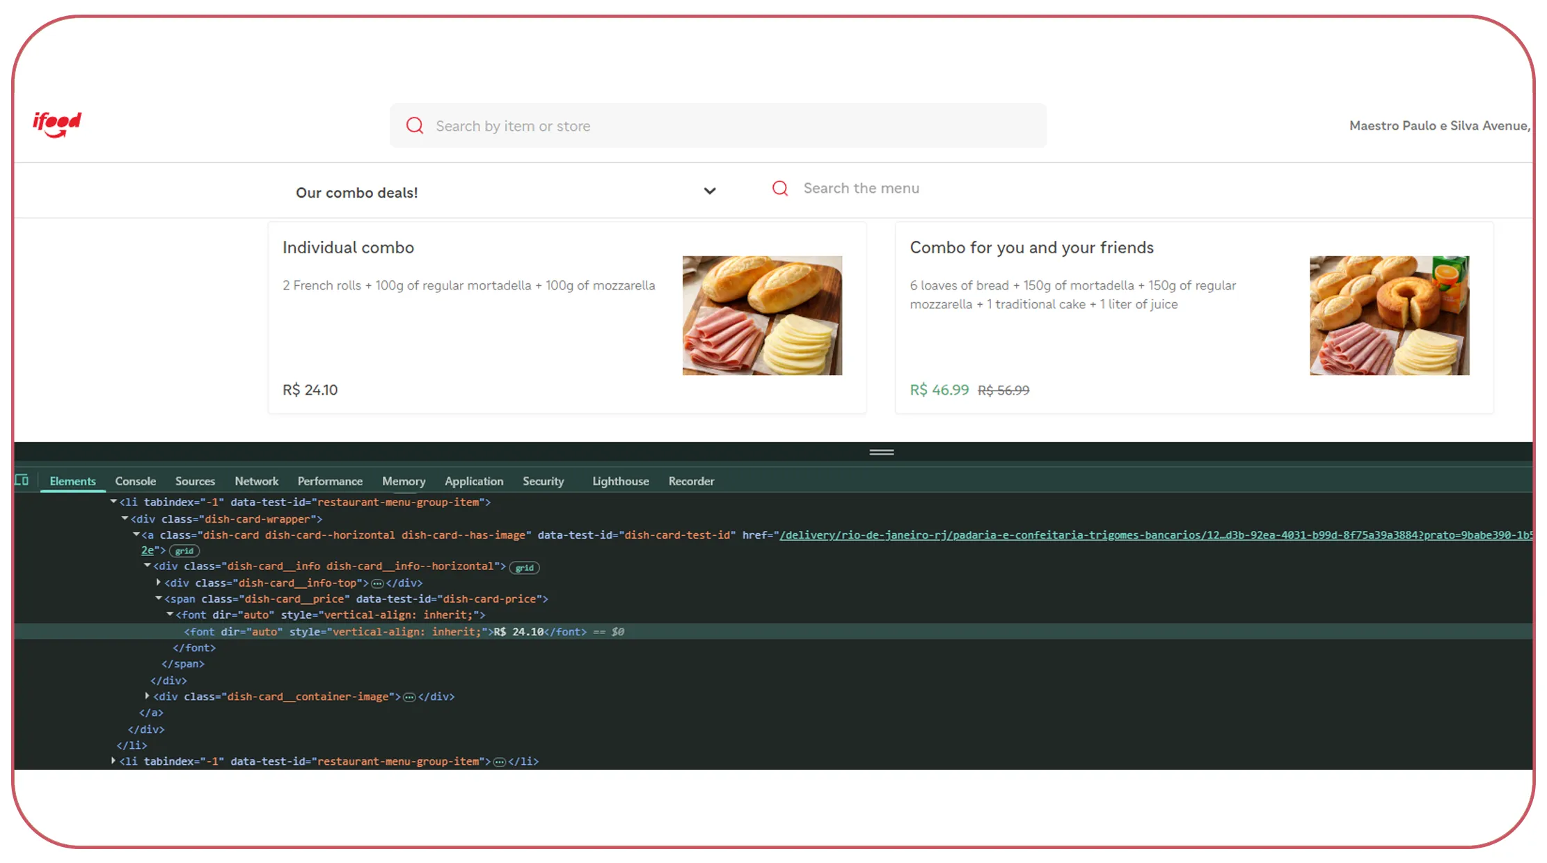
Task: Open the Memory tab
Action: tap(404, 481)
